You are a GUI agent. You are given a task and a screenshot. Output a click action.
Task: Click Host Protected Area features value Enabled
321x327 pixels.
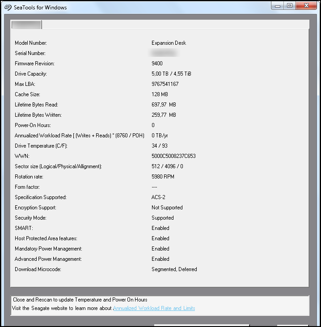pos(160,238)
